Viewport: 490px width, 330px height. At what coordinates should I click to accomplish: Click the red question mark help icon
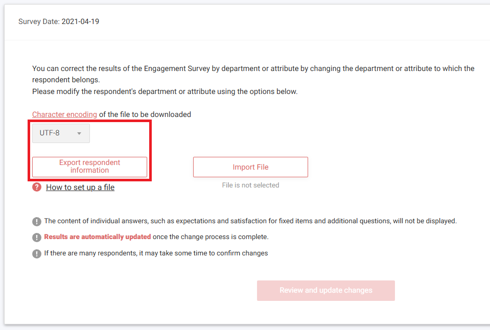(37, 187)
